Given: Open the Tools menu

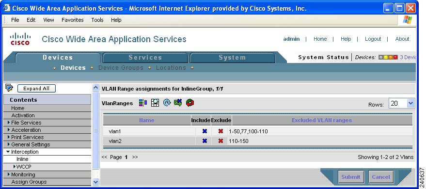Looking at the screenshot, I should 97,20.
